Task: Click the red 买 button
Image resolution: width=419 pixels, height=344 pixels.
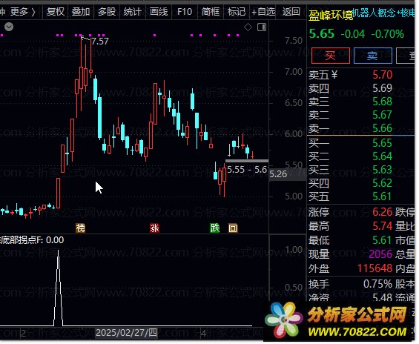Action: tap(331, 56)
